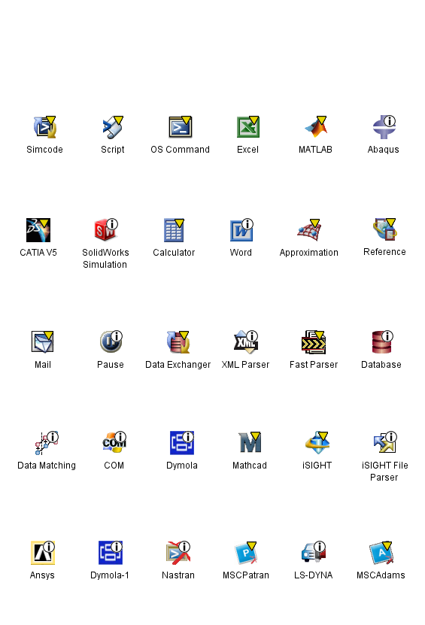This screenshot has width=425, height=625.
Task: Click the MATLAB component icon
Action: [315, 127]
